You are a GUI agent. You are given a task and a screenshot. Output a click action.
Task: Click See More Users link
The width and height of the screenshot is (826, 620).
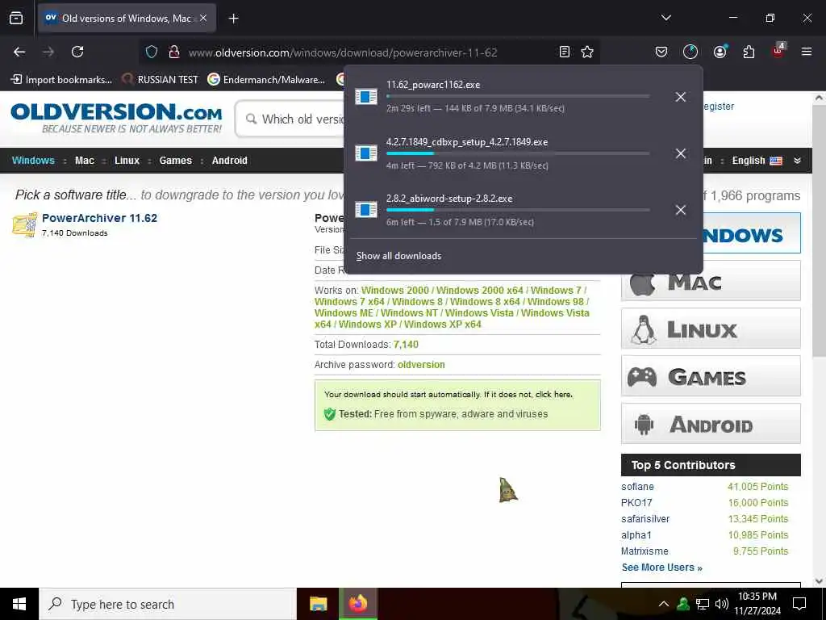click(x=662, y=568)
